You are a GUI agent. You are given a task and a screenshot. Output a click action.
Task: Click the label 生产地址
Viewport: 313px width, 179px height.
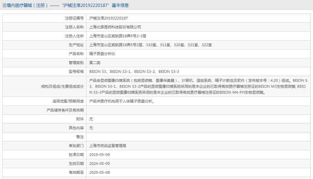[x=76, y=45]
